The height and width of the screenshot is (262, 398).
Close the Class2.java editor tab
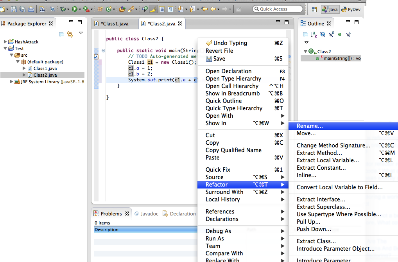click(x=180, y=23)
